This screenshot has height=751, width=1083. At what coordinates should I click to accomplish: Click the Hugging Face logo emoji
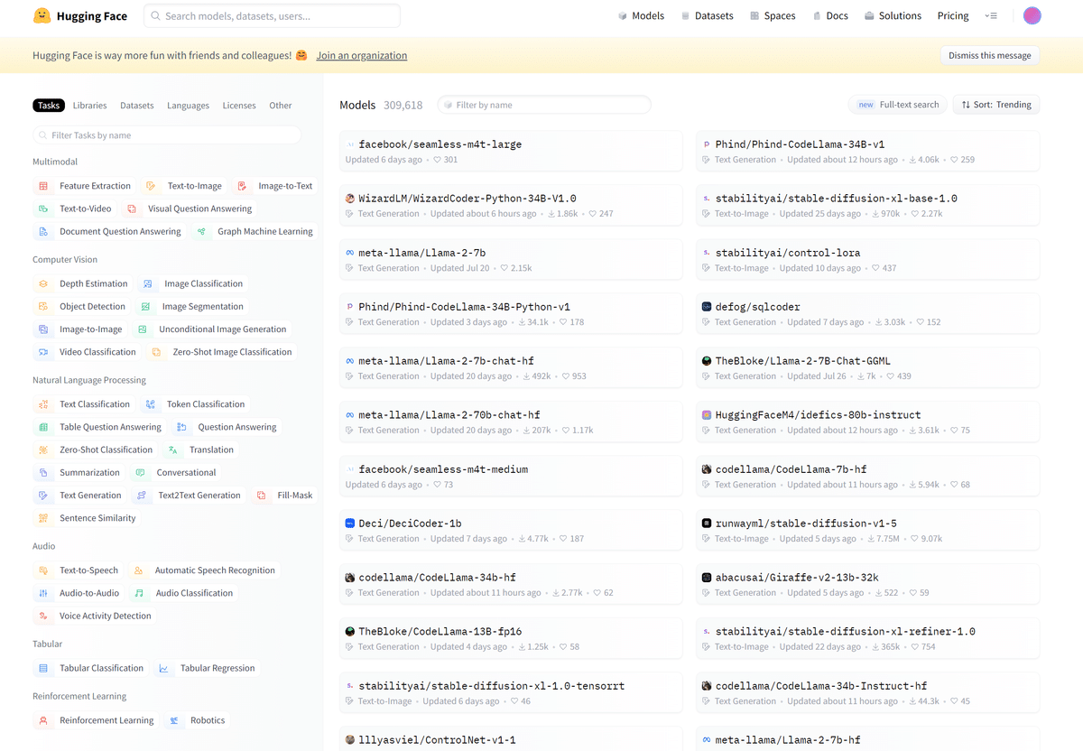[x=42, y=15]
